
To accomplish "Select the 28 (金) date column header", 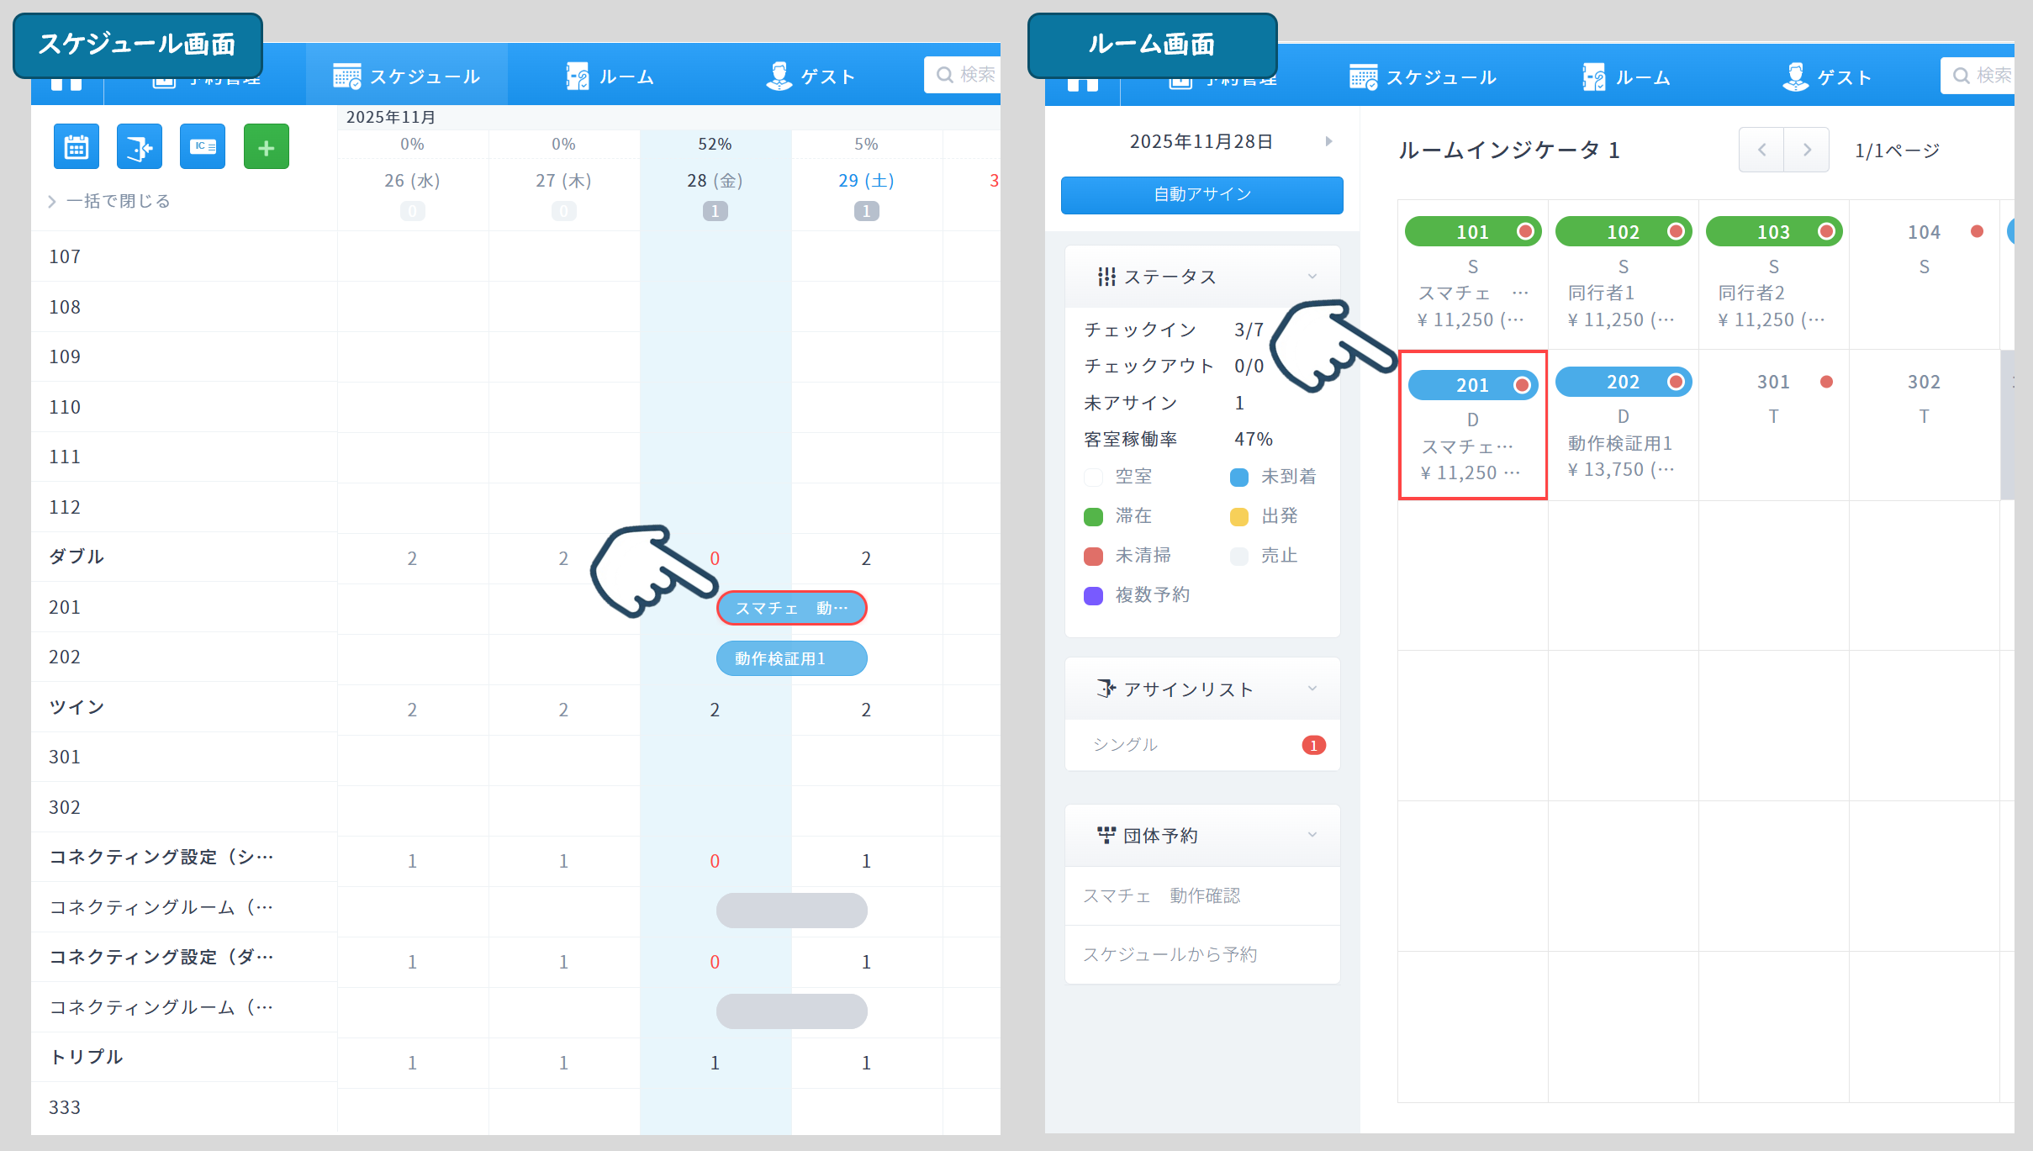I will (715, 181).
